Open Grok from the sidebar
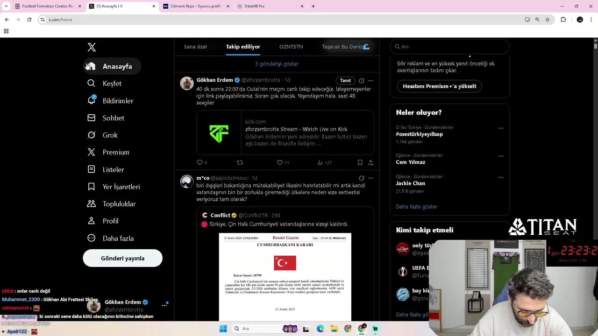Screen dimensions: 598x336 point(103,135)
